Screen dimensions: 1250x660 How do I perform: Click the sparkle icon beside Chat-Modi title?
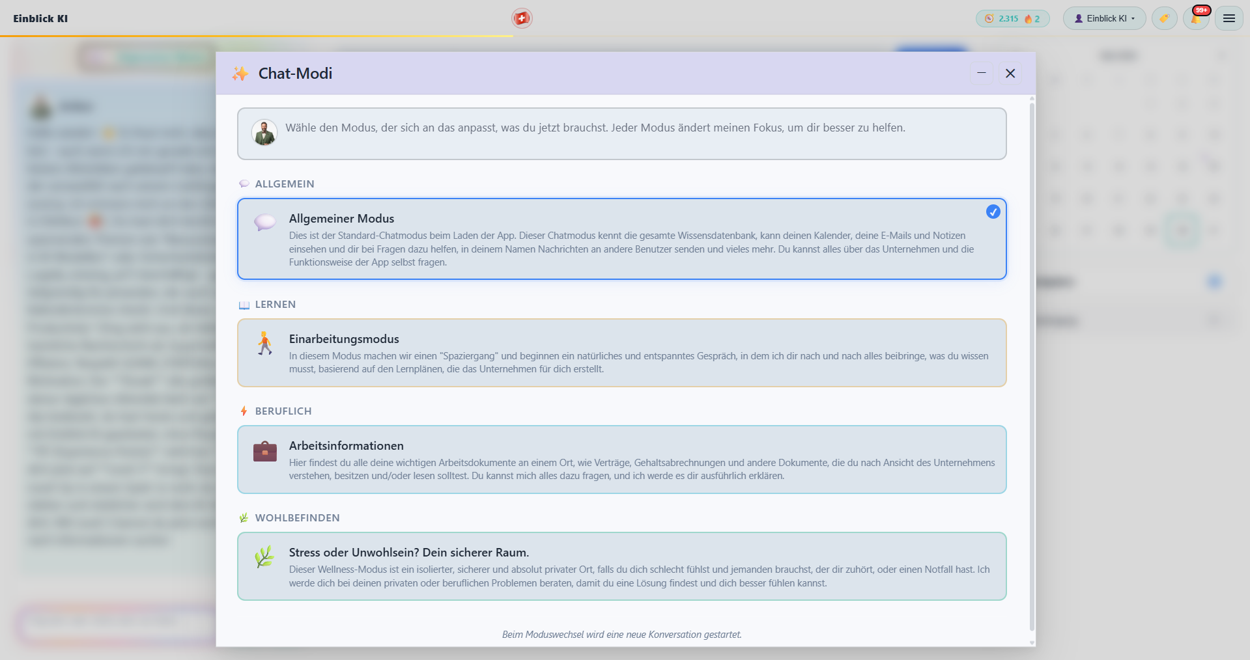(x=240, y=74)
